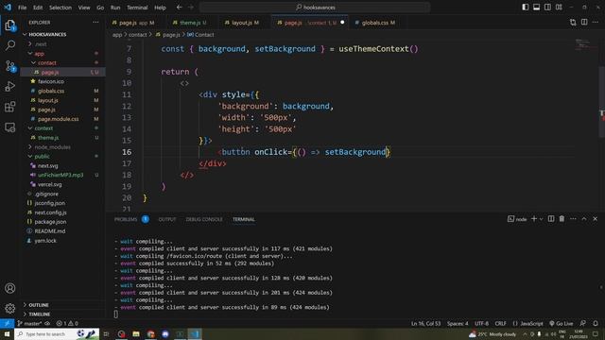Open the Edit menu
The image size is (605, 340).
tap(38, 8)
